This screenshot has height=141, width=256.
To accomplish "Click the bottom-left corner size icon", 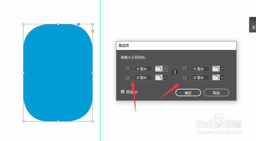I will [127, 78].
